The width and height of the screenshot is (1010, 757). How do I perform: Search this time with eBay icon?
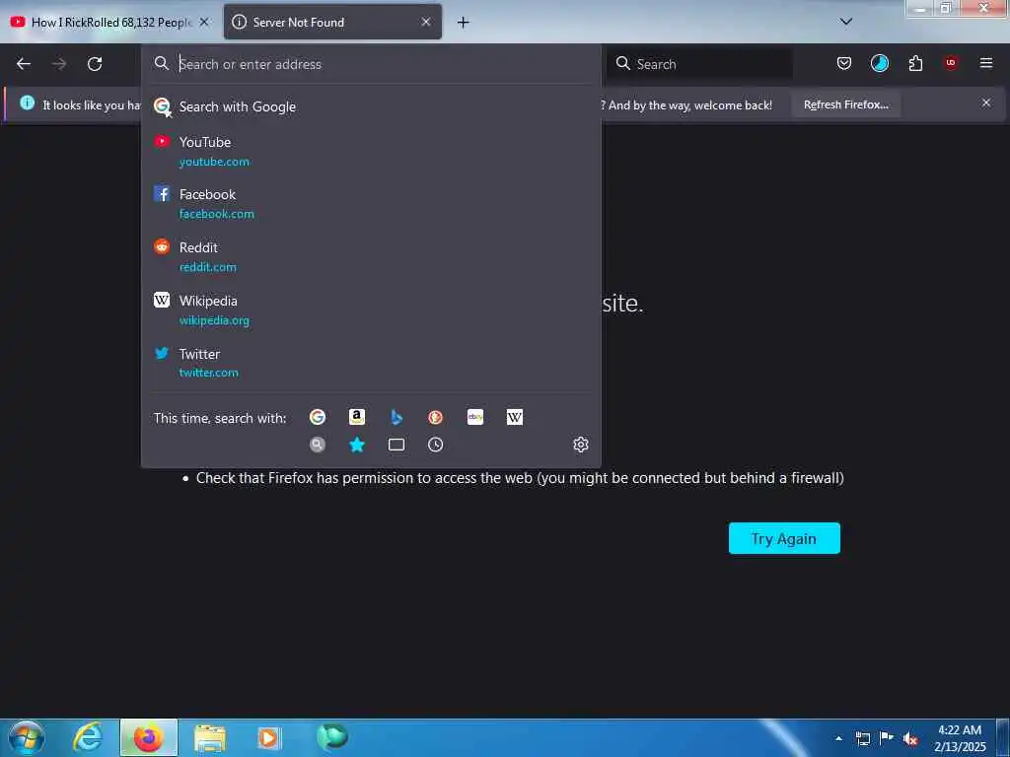[475, 417]
